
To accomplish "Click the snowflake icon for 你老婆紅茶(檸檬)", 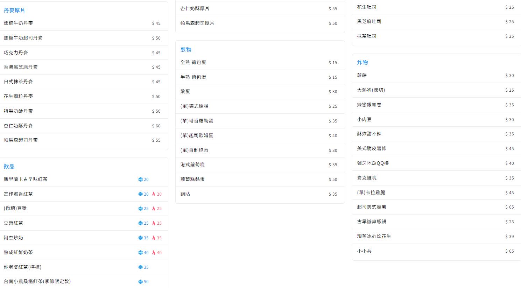I will click(140, 267).
